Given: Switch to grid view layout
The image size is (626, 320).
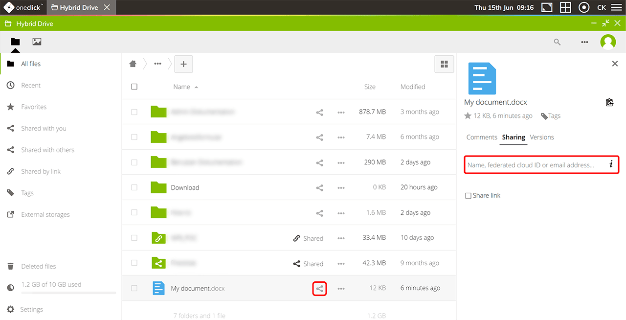Looking at the screenshot, I should 444,64.
